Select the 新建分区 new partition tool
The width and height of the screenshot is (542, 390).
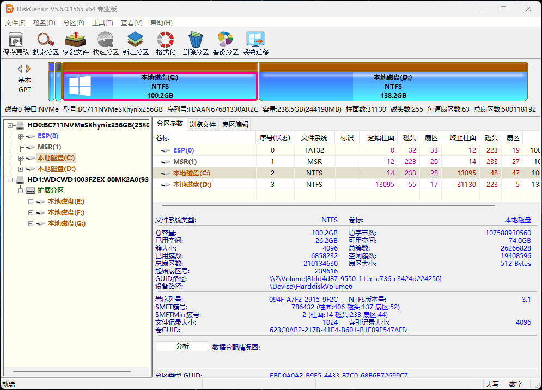tap(136, 43)
